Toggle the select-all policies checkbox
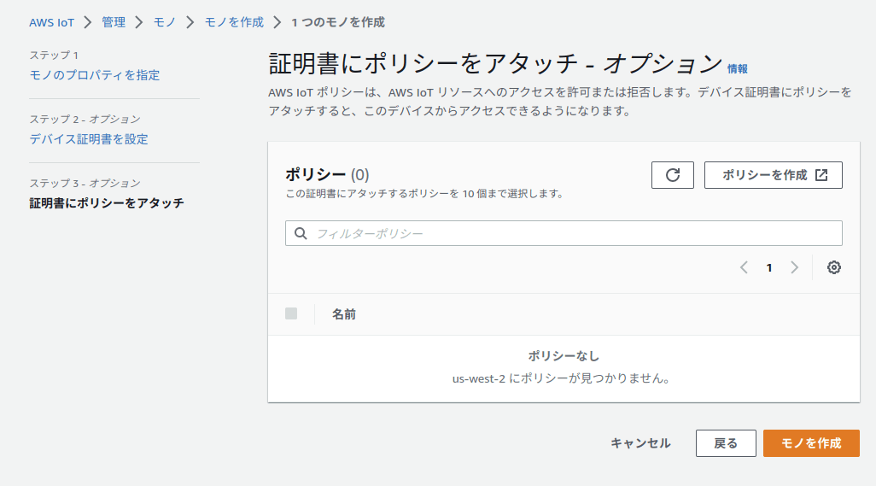Viewport: 876px width, 486px height. (291, 313)
